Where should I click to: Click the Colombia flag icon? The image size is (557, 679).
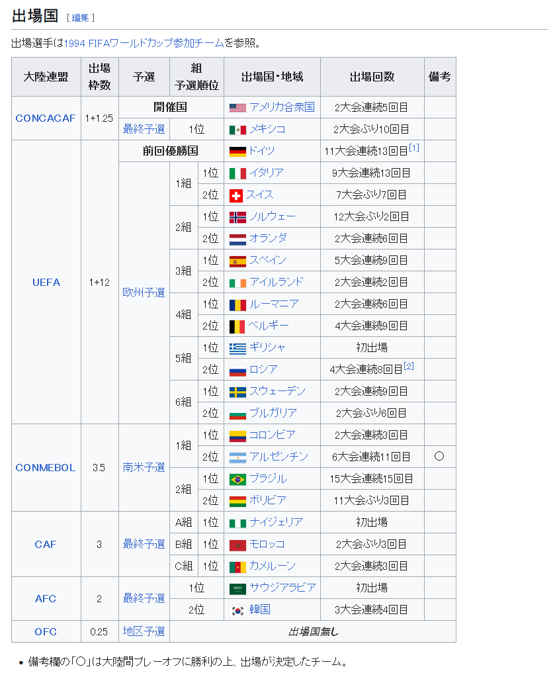click(237, 435)
